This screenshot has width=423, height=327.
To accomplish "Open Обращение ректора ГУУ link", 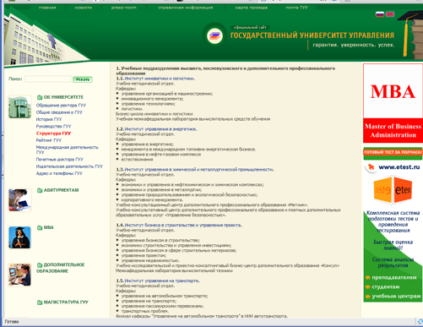I will 61,106.
